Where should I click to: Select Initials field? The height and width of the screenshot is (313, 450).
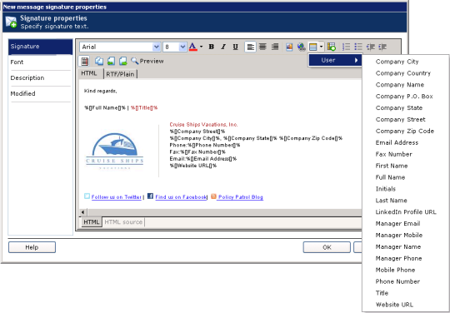click(386, 189)
